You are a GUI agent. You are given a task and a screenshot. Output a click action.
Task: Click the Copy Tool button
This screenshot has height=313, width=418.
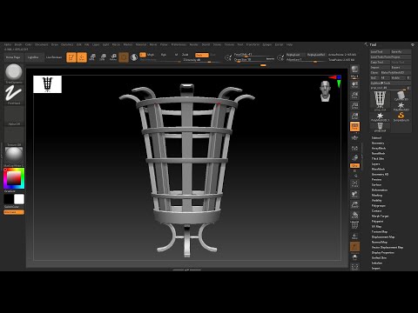tap(380, 62)
